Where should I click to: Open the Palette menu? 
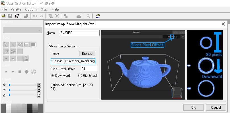point(16,9)
